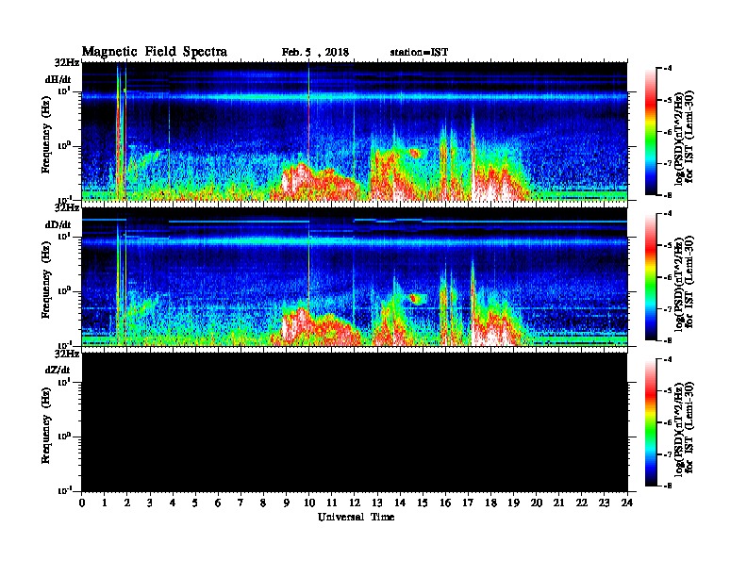Click the dZ/dt panel color scale bar
Viewport: 747px width, 577px height.
pos(651,422)
